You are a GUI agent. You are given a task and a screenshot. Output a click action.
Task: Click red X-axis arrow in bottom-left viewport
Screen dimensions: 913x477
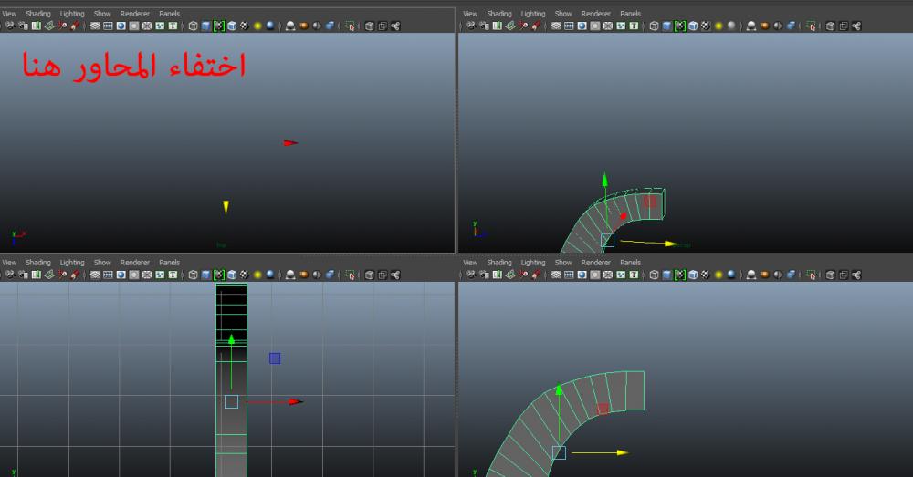(x=295, y=401)
